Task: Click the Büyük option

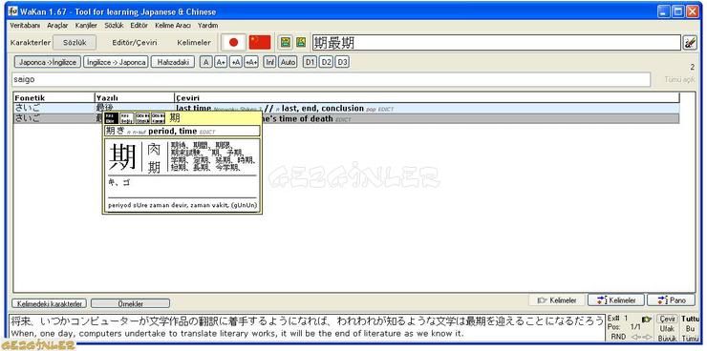Action: [667, 339]
